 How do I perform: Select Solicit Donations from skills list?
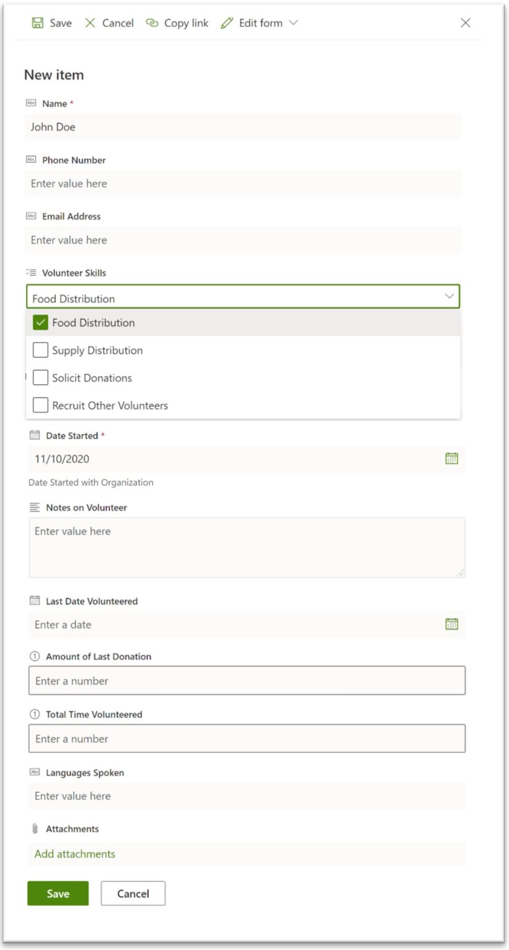pos(40,377)
